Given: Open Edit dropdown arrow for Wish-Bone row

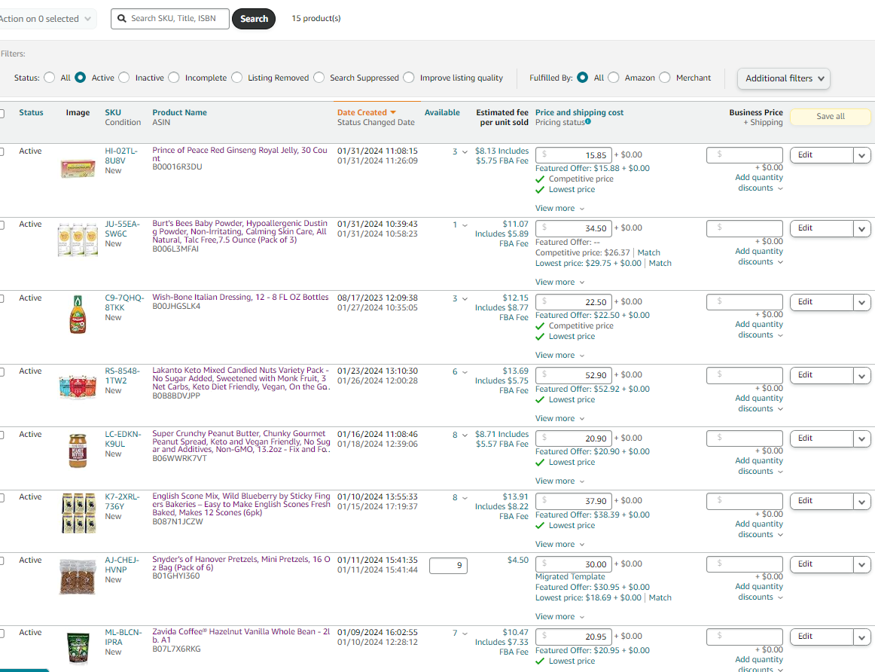Looking at the screenshot, I should pyautogui.click(x=861, y=302).
